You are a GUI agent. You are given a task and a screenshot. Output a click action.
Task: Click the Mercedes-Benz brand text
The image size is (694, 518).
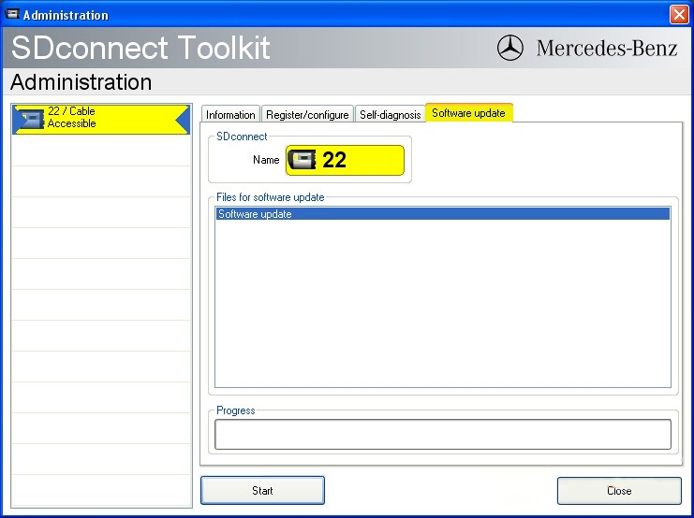click(x=607, y=49)
